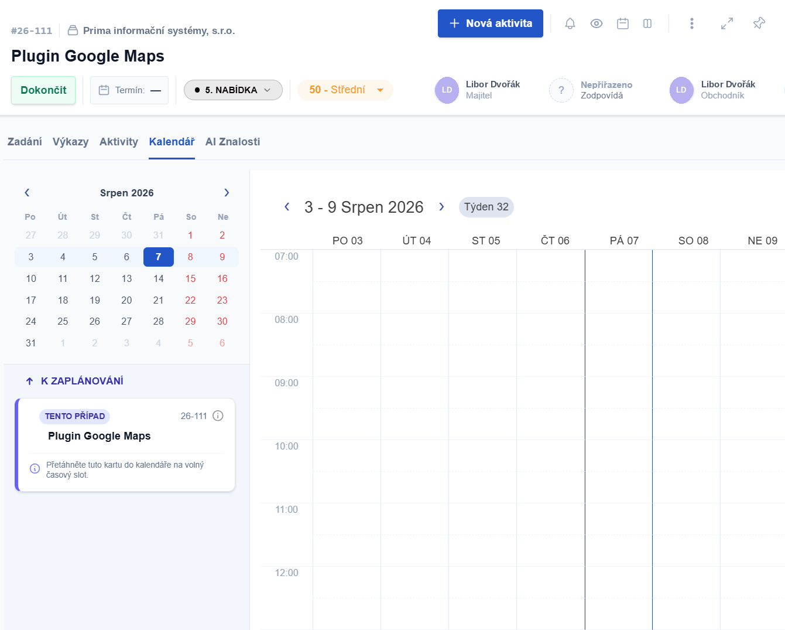Go to next week in calendar
The width and height of the screenshot is (785, 630).
click(441, 207)
